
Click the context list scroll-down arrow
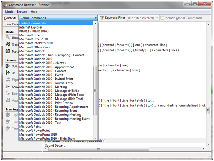point(95,138)
